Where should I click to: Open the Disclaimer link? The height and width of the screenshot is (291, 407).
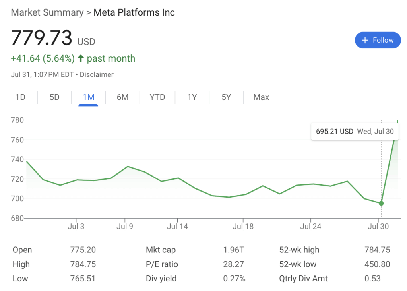pos(97,74)
